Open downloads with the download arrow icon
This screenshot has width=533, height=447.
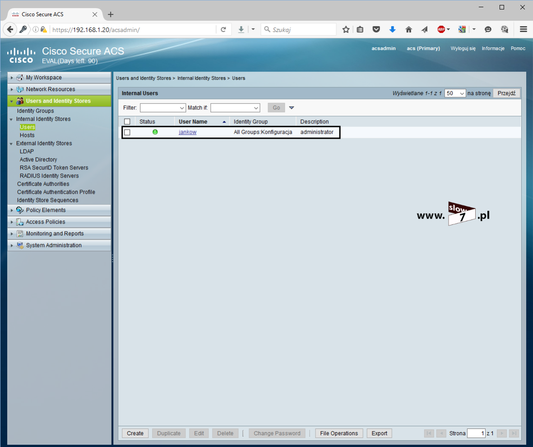[x=241, y=30]
